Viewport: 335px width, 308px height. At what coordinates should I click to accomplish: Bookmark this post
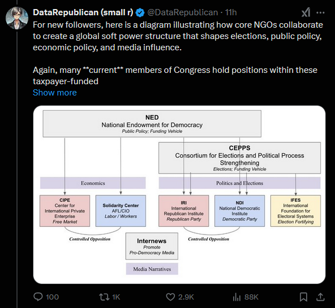click(303, 297)
